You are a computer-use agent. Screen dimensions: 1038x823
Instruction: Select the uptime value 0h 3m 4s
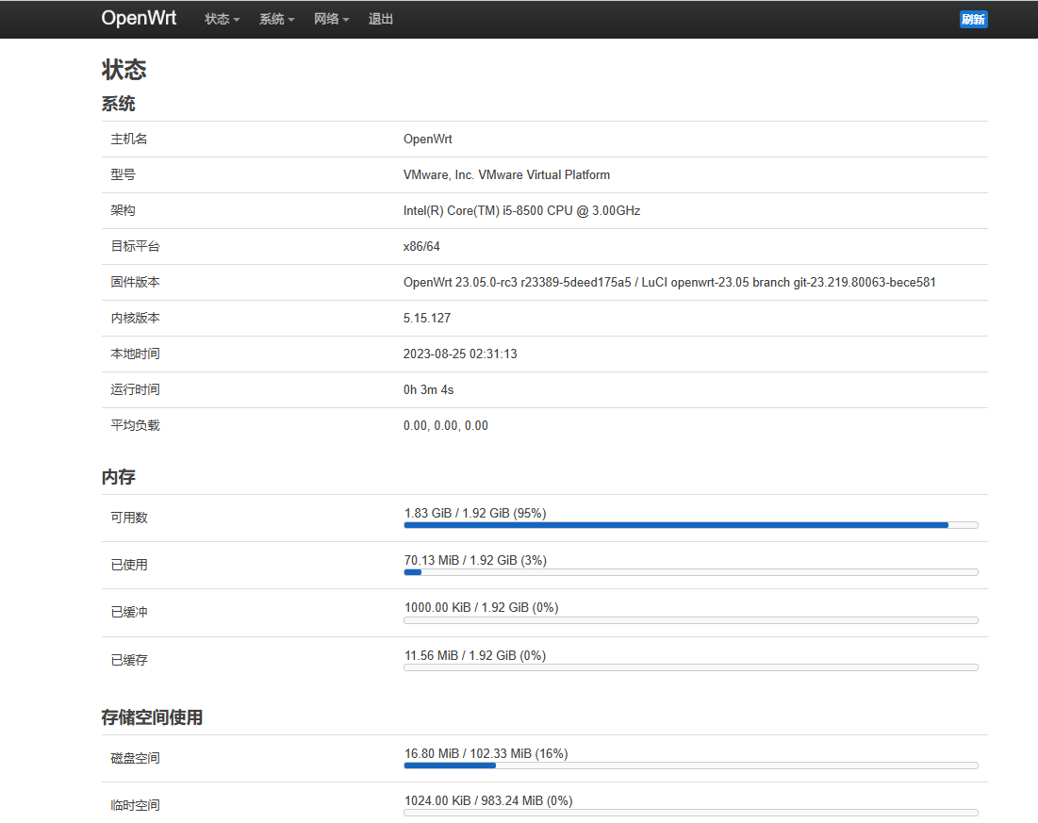tap(428, 389)
